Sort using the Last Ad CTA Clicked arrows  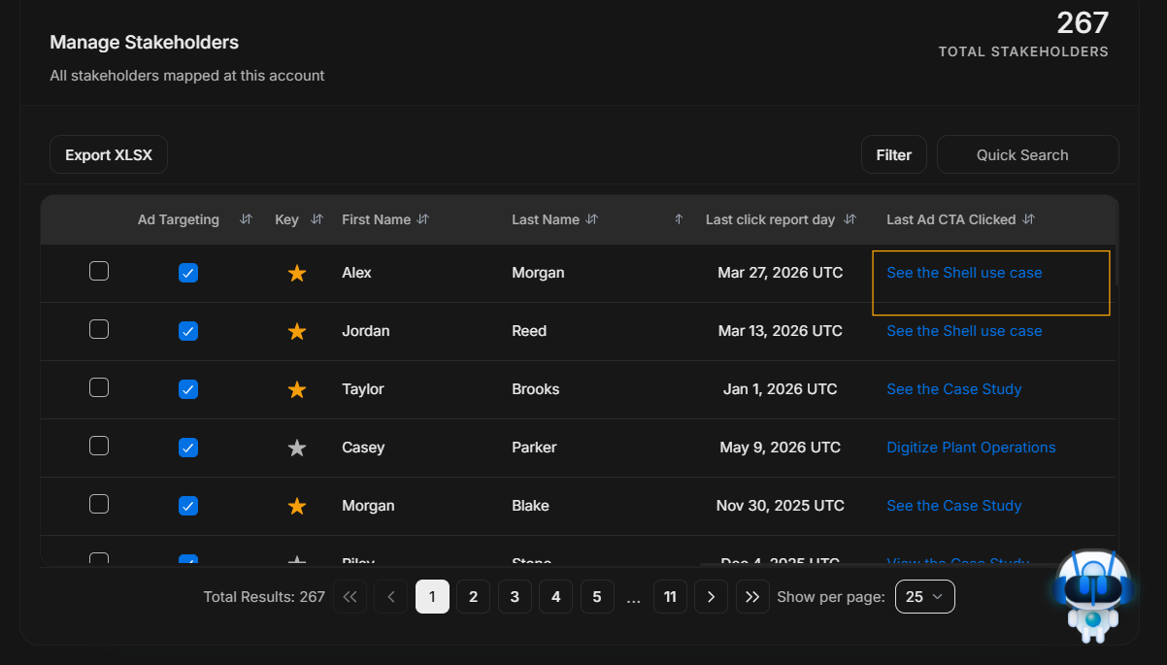pyautogui.click(x=1029, y=219)
